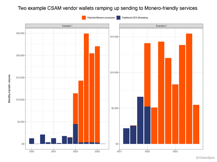Click the Chainalysis copyright watermark
Screen dimensions: 217x162
[205, 158]
